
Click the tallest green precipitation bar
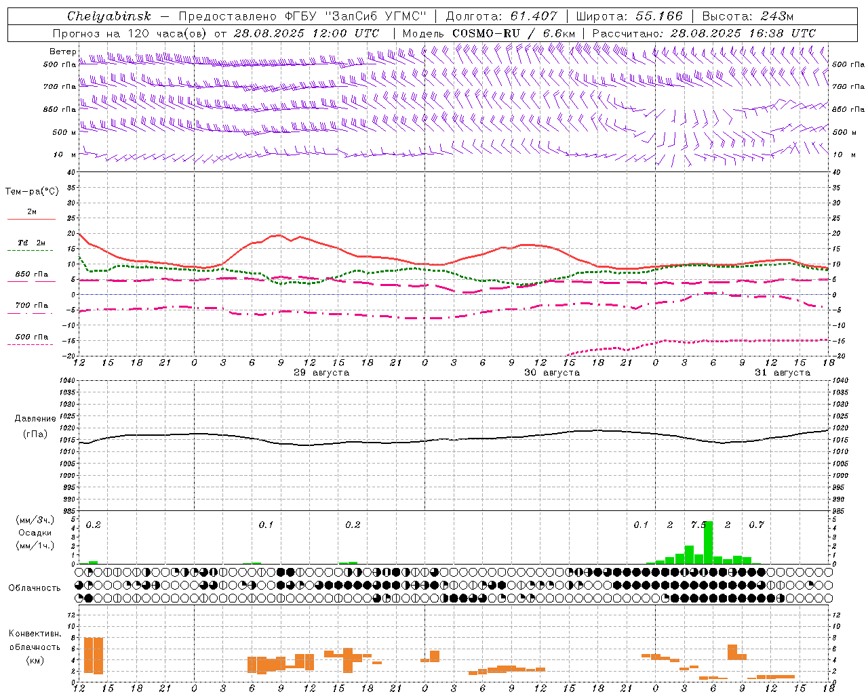[709, 543]
